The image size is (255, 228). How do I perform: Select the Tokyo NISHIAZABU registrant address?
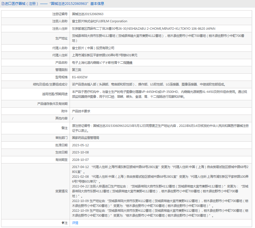pyautogui.click(x=144, y=29)
